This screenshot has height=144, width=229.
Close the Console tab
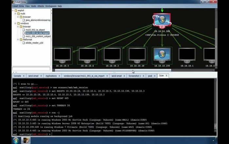tap(24, 76)
